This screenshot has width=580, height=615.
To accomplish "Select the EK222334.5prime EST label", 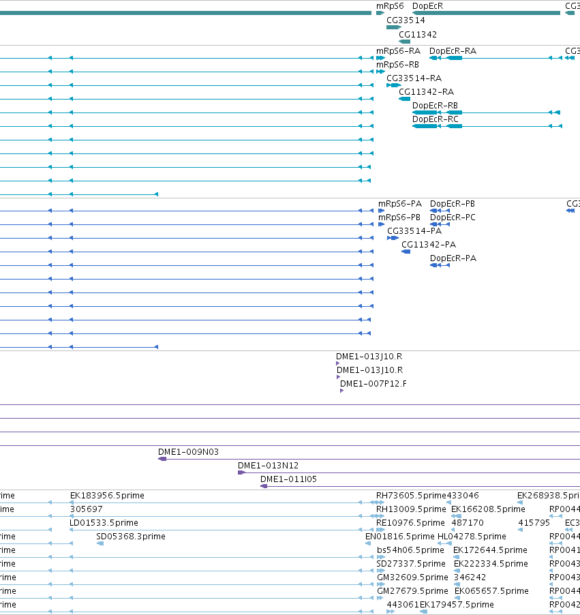I will click(491, 564).
